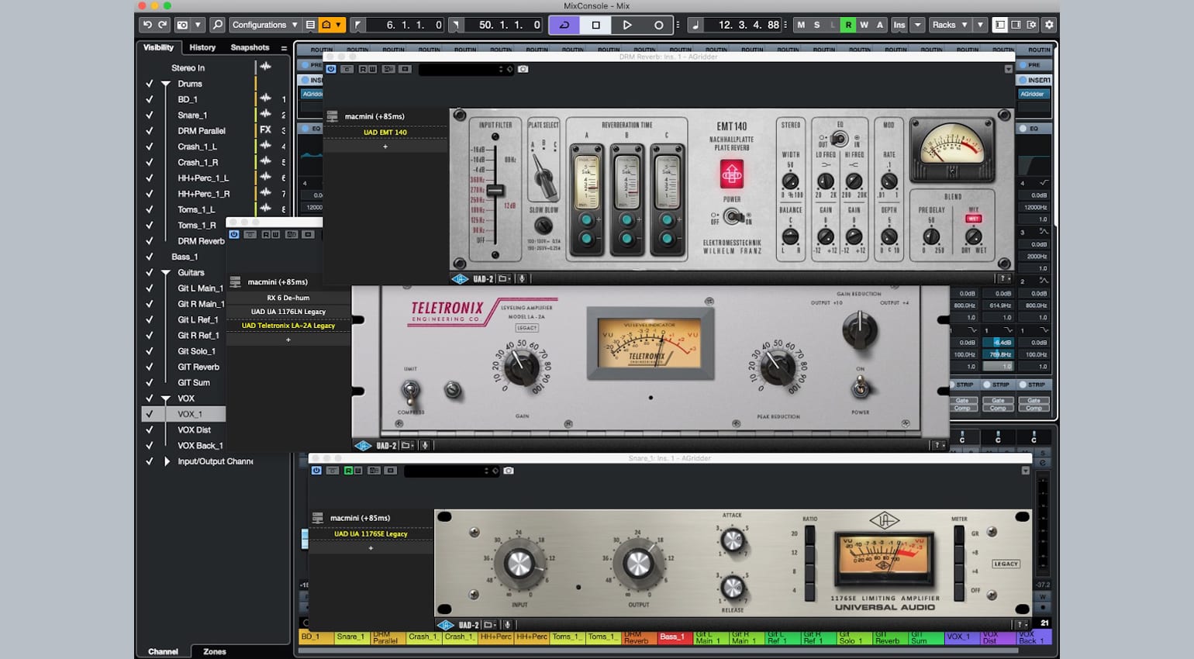The height and width of the screenshot is (659, 1194).
Task: Open the preset selector field in DRM Reverb window
Action: click(466, 69)
